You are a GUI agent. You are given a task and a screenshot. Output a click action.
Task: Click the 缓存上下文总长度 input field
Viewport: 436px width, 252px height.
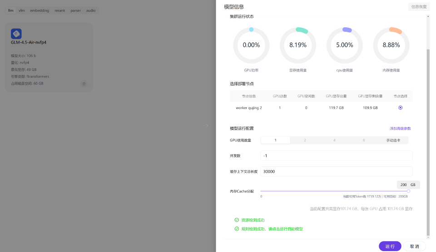click(337, 171)
